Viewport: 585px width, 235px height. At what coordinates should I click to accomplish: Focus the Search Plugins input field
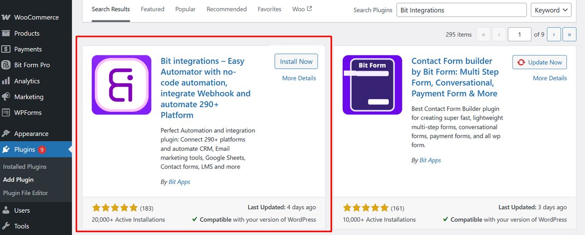coord(461,10)
